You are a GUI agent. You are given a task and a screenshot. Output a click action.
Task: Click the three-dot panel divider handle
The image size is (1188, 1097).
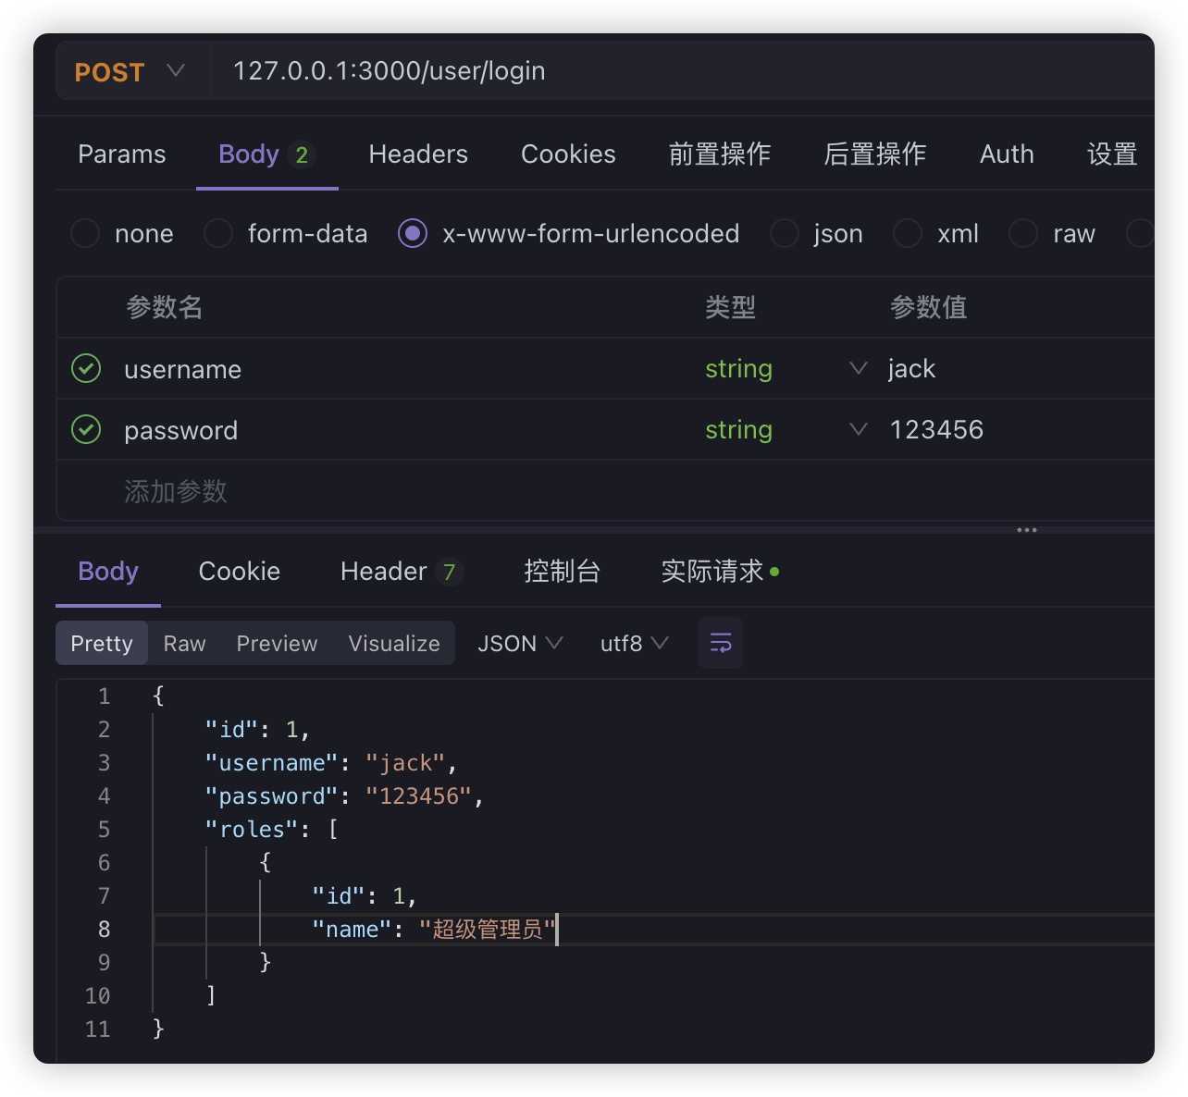click(1026, 530)
